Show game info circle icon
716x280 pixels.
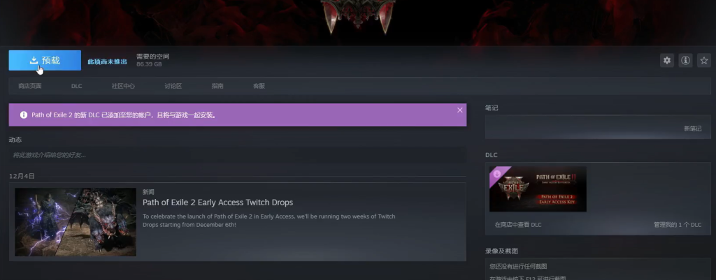[x=685, y=60]
